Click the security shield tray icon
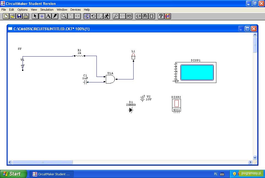 (234, 174)
